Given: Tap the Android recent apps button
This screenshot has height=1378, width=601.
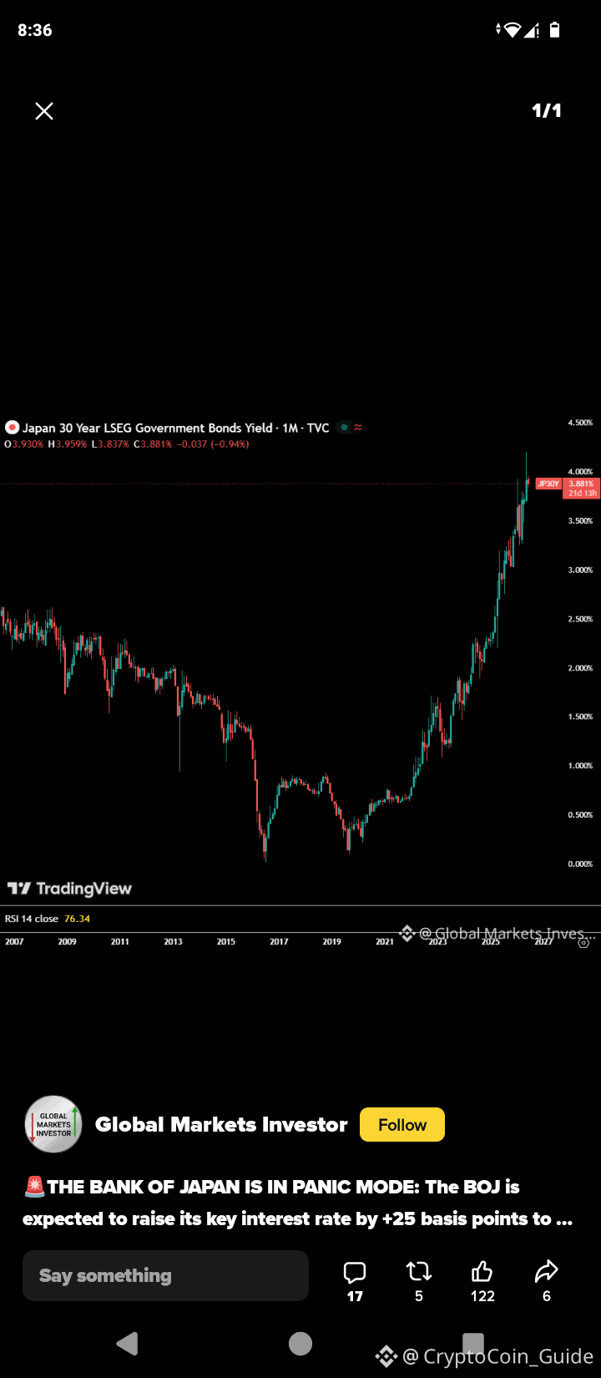Looking at the screenshot, I should 473,1343.
